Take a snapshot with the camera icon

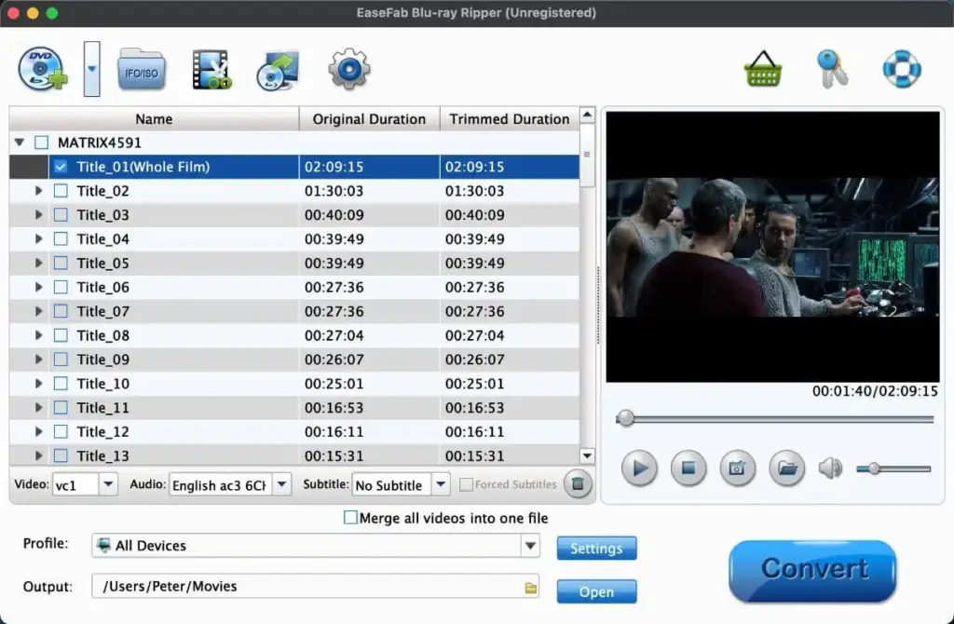click(738, 468)
